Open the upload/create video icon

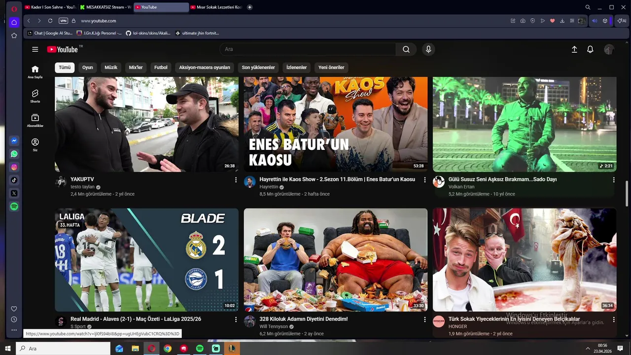574,49
